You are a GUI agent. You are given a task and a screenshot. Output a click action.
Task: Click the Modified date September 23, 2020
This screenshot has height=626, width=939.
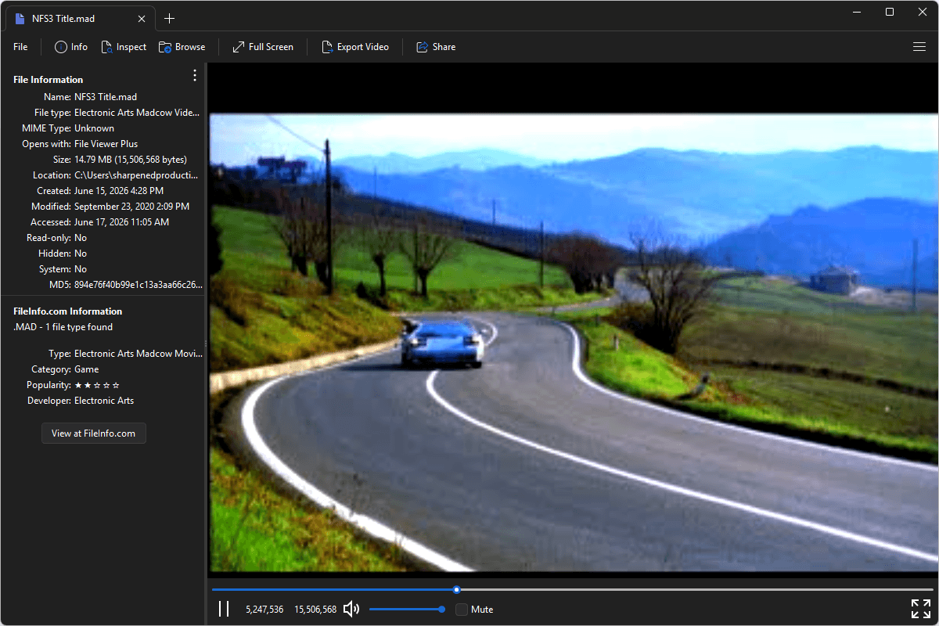(132, 207)
